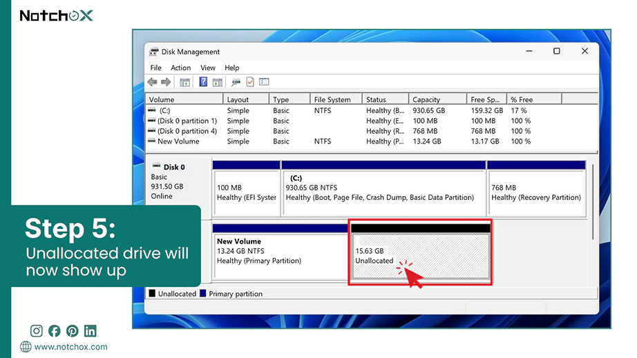Sort by the Capacity column header
Viewport: 637px width, 358px height.
[x=437, y=99]
